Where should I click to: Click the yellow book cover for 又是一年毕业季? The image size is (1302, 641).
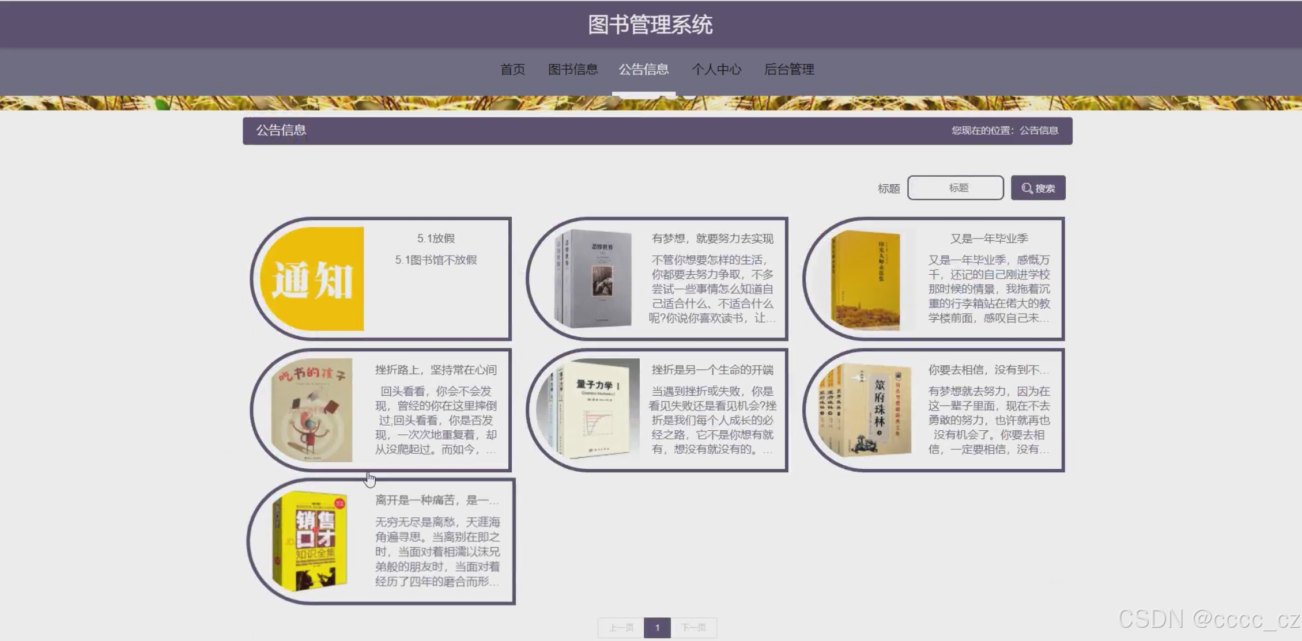click(x=865, y=280)
